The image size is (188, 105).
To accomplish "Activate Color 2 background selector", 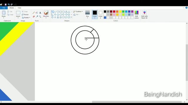I will click(x=100, y=15).
